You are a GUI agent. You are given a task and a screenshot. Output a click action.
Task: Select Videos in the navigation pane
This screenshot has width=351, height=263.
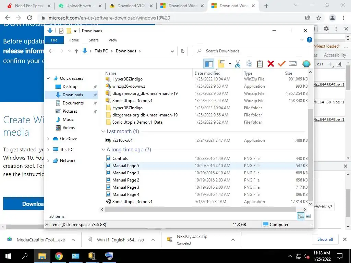(x=69, y=128)
